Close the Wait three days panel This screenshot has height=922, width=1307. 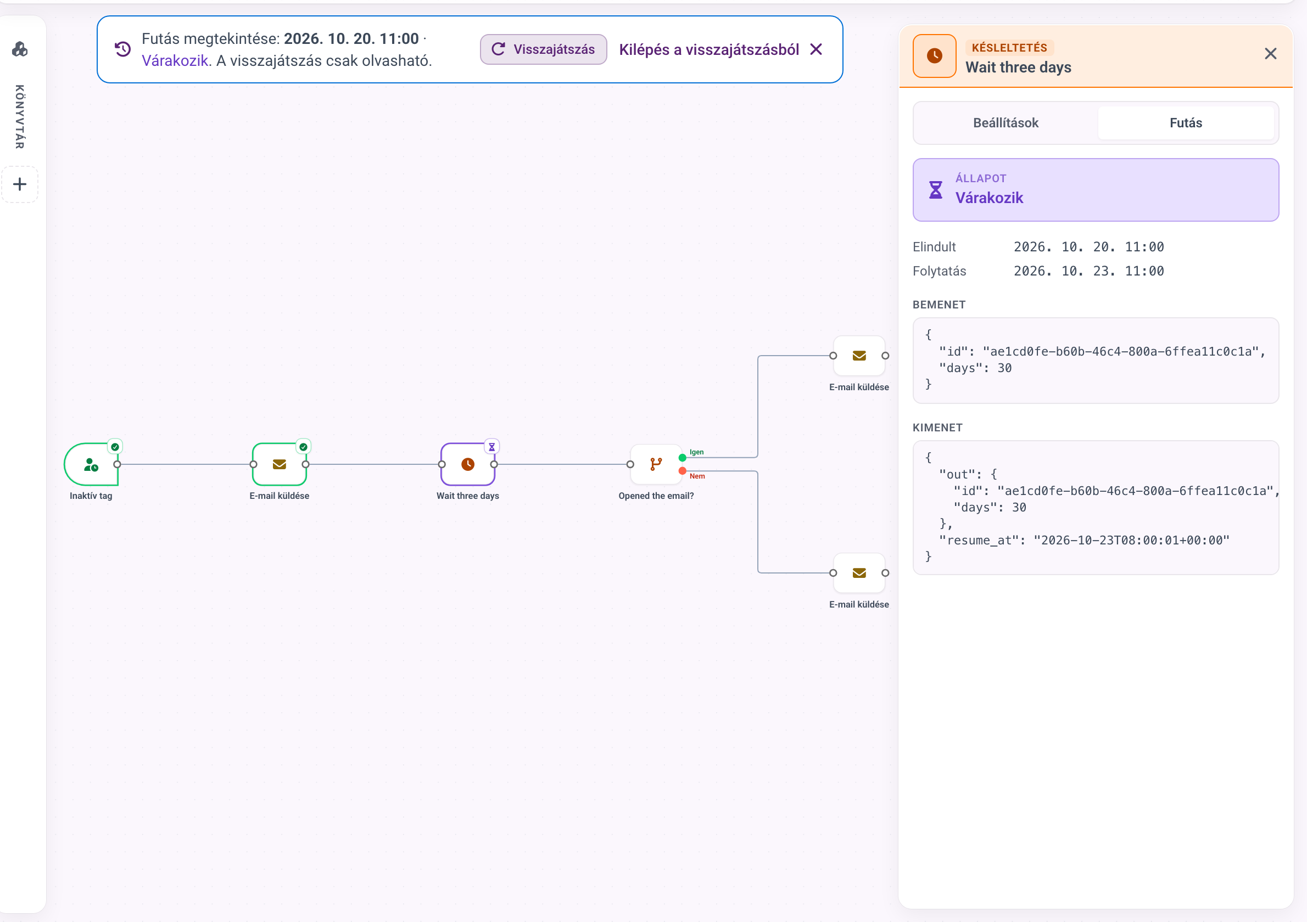1270,54
